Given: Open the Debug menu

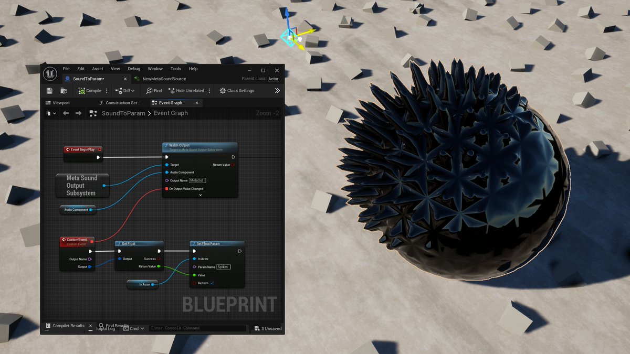Looking at the screenshot, I should click(134, 68).
